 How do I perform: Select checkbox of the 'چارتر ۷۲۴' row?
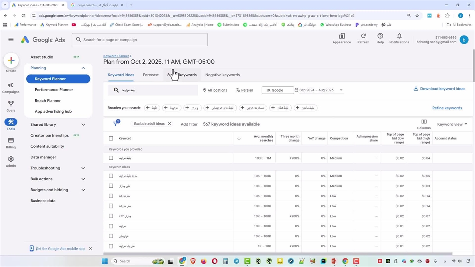(x=111, y=216)
